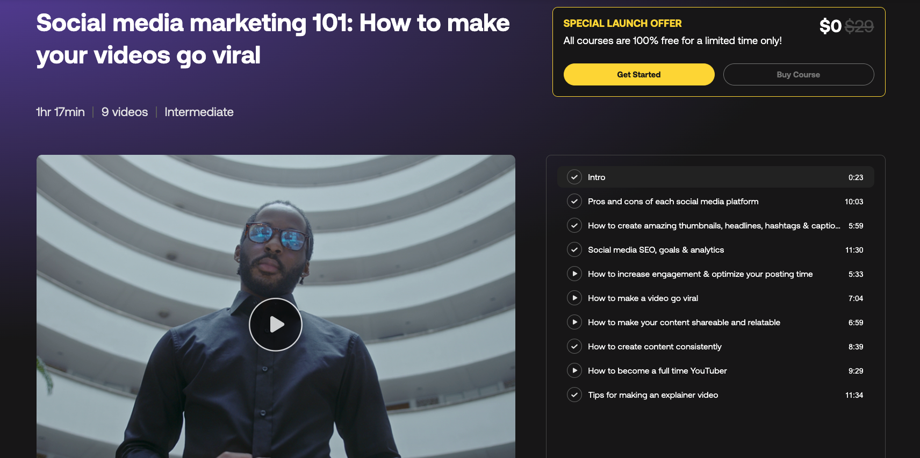Click the video thumbnail of the man
Screen dimensions: 920x458
tap(276, 306)
